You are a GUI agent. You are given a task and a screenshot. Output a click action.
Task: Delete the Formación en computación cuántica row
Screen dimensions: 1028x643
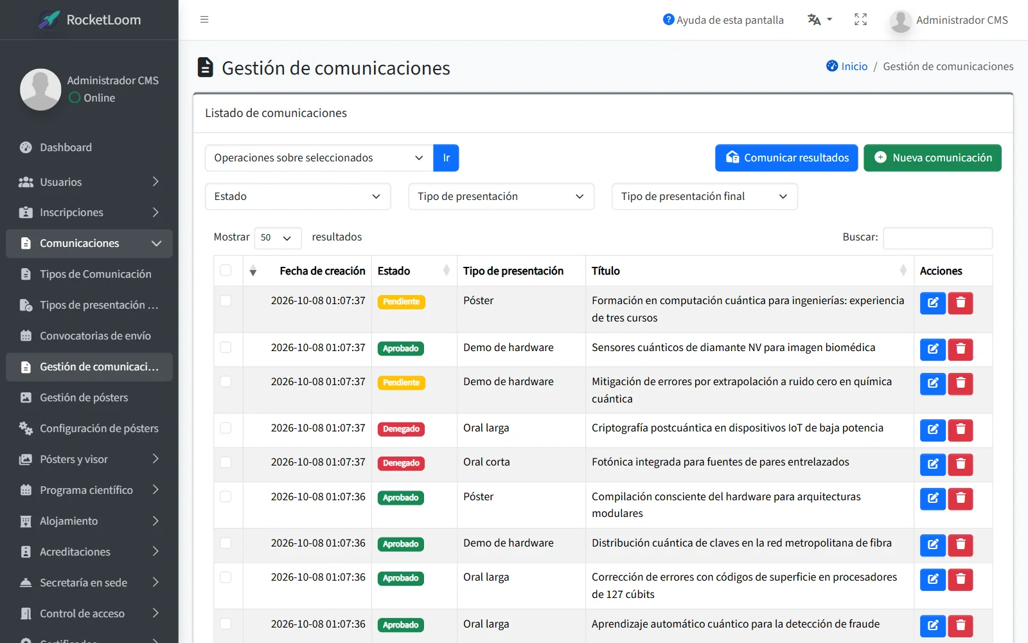click(x=961, y=302)
